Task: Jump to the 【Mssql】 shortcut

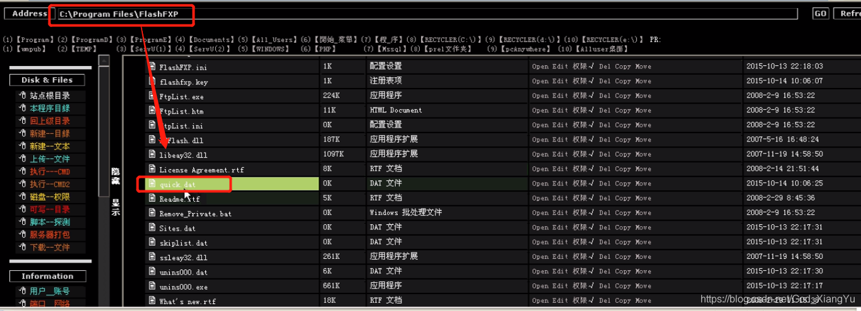Action: 391,49
